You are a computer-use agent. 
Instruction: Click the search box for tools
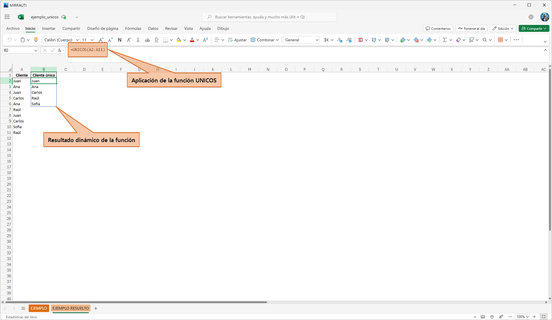click(269, 17)
